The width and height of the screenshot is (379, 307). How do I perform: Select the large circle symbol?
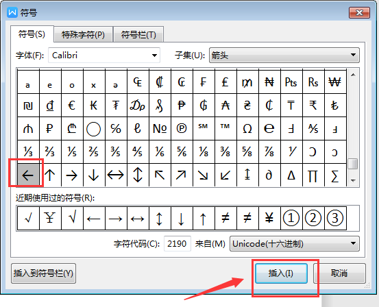(x=94, y=128)
